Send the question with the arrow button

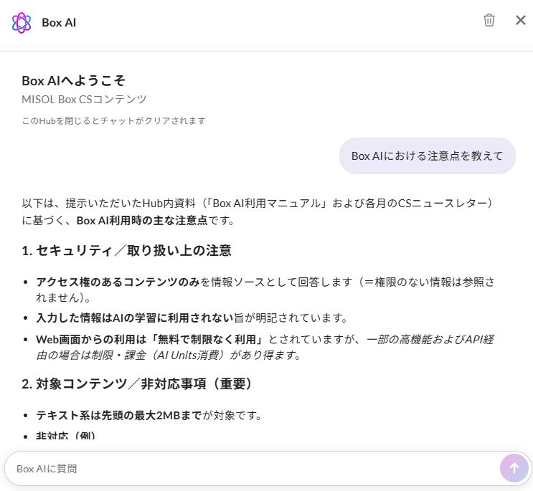(x=514, y=468)
